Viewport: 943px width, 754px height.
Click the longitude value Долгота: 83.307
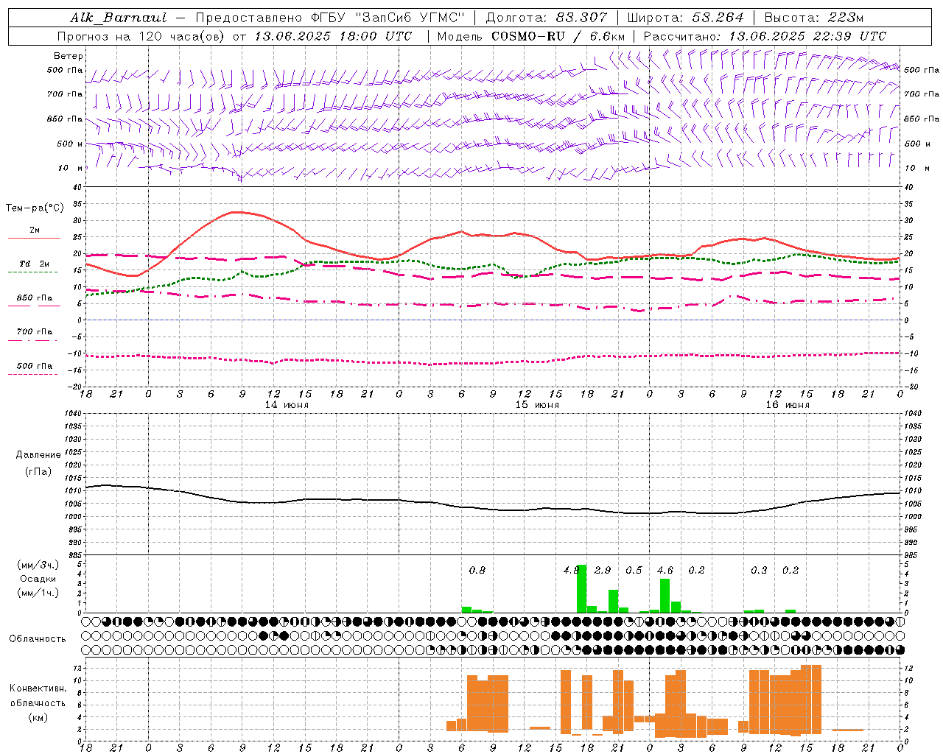547,18
